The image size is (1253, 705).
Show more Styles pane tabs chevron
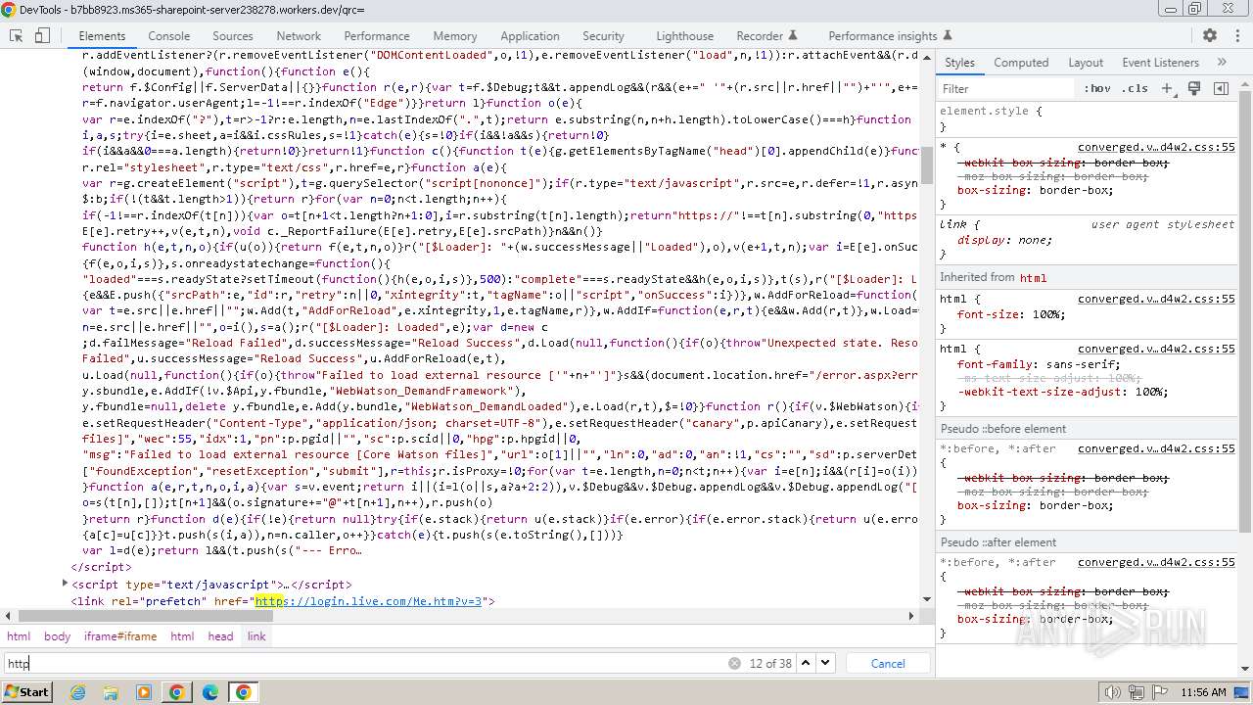(x=1222, y=62)
